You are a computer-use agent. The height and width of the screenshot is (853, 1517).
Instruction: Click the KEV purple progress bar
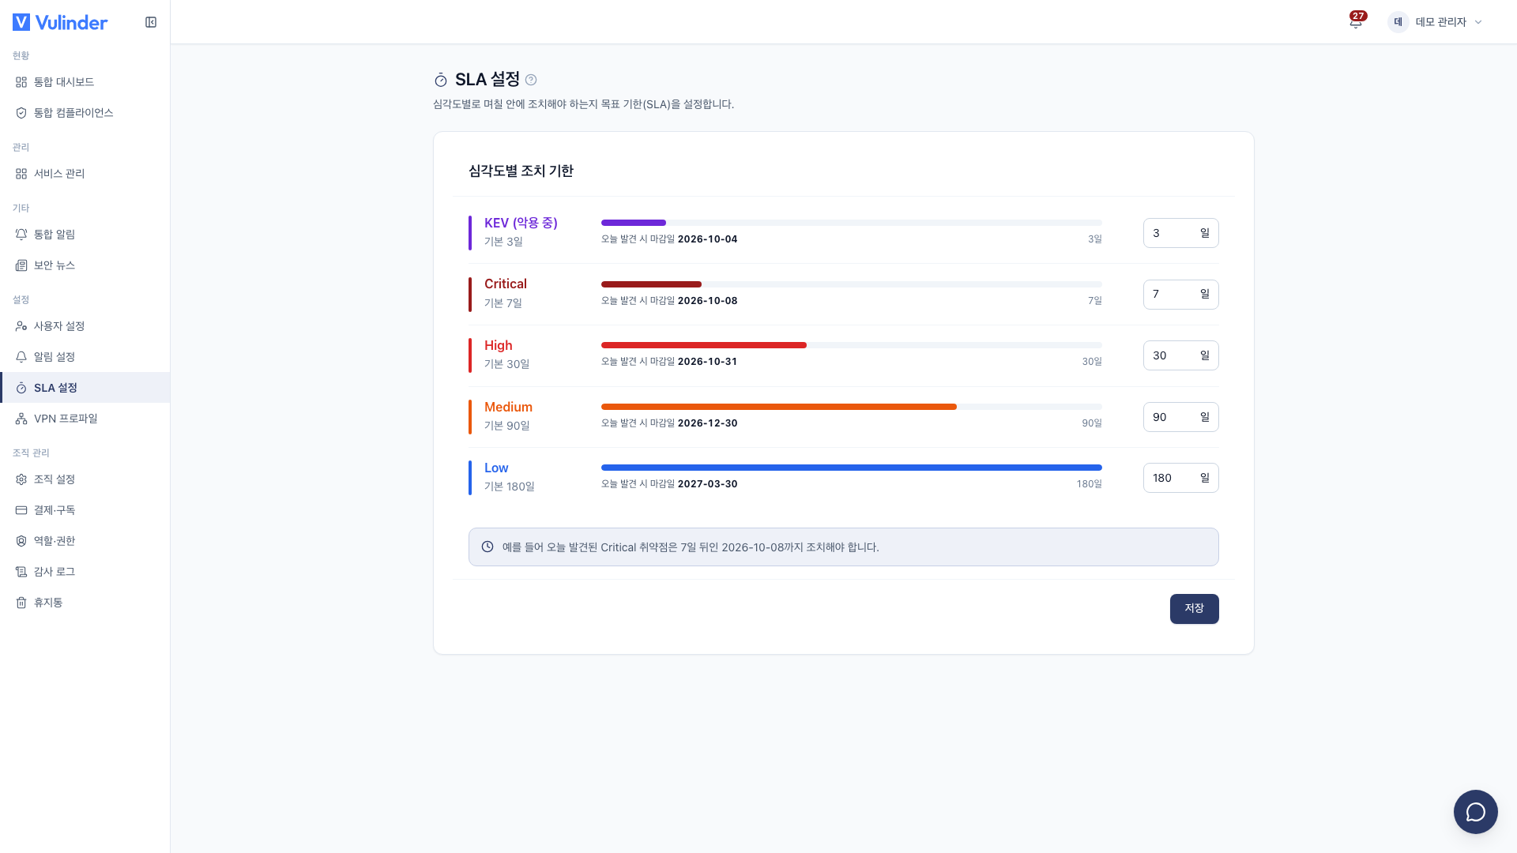click(633, 223)
